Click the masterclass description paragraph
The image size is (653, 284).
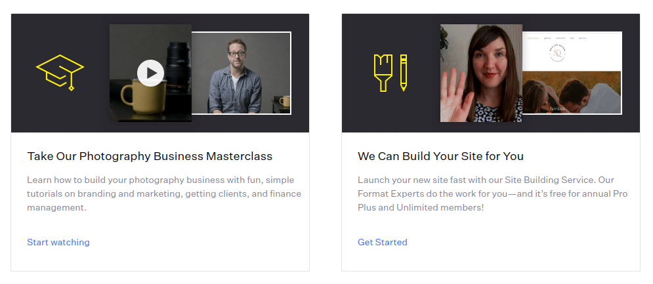pyautogui.click(x=164, y=193)
